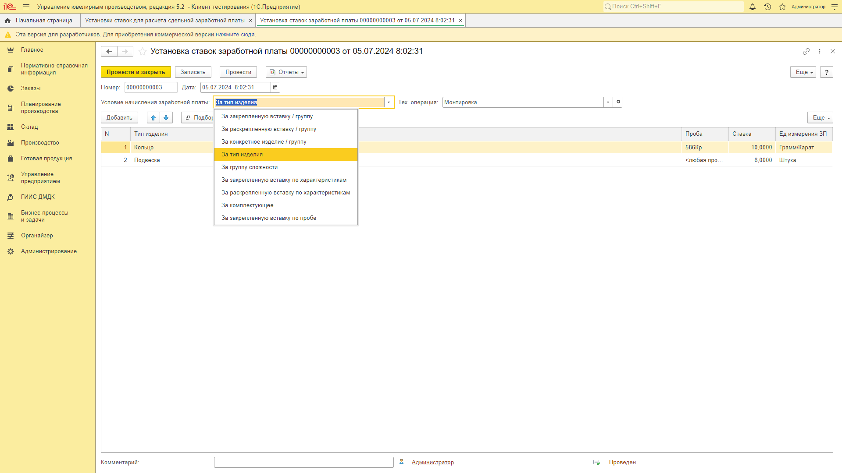842x473 pixels.
Task: Open Готовая продукция section
Action: [x=47, y=159]
